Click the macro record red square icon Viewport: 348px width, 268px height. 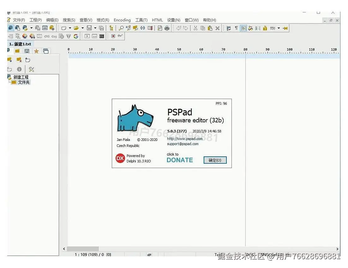pyautogui.click(x=113, y=36)
